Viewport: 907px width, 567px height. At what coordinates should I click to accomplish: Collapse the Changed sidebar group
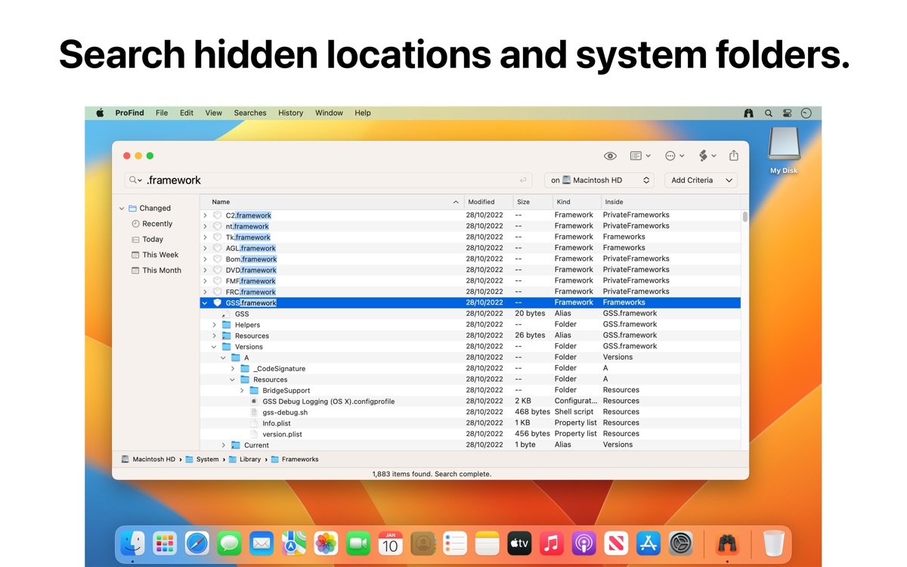(122, 209)
